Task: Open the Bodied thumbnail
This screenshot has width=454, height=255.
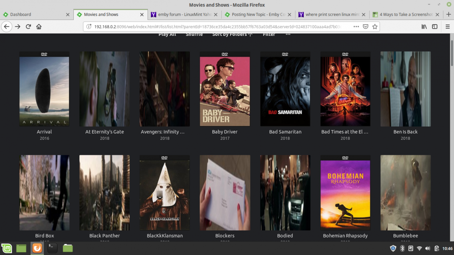Action: pyautogui.click(x=285, y=193)
